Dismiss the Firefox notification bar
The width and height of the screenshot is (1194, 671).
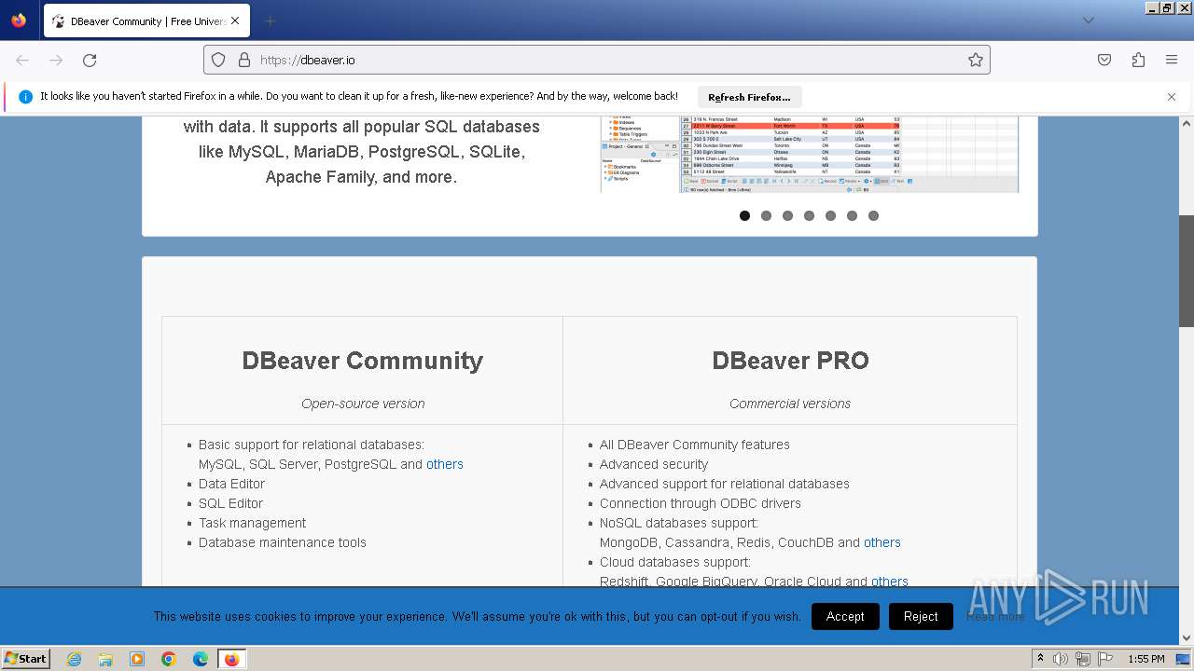pos(1172,97)
